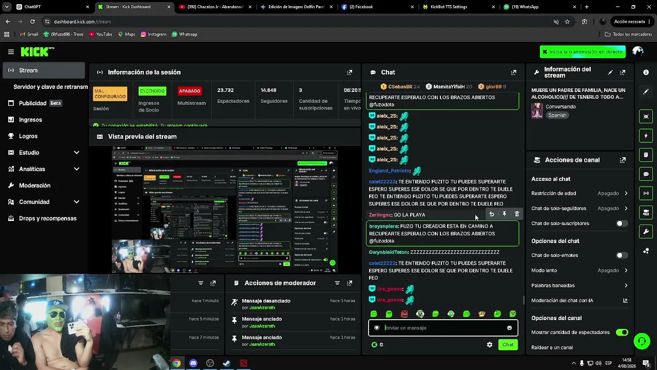
Task: Toggle Chat de solo-emotes switch
Action: pyautogui.click(x=622, y=255)
